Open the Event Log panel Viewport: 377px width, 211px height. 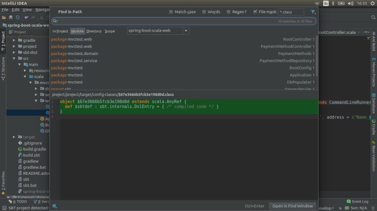(x=357, y=202)
